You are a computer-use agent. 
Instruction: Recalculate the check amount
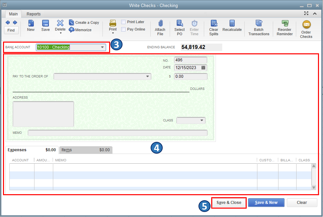232,25
